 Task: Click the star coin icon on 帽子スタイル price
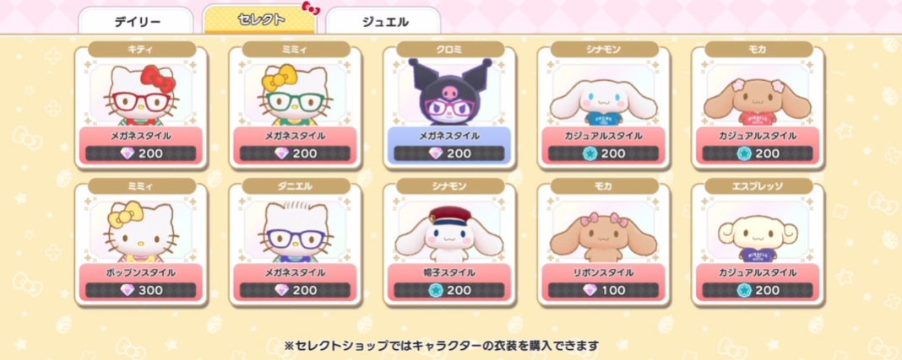(436, 290)
